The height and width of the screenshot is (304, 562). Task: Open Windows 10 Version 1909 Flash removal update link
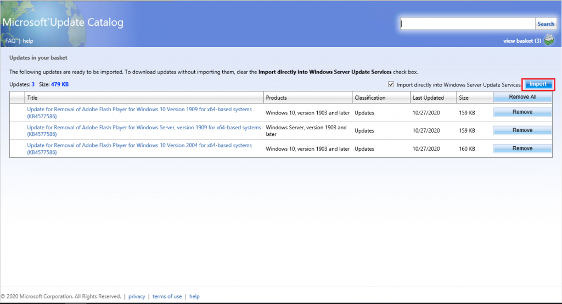pyautogui.click(x=139, y=113)
